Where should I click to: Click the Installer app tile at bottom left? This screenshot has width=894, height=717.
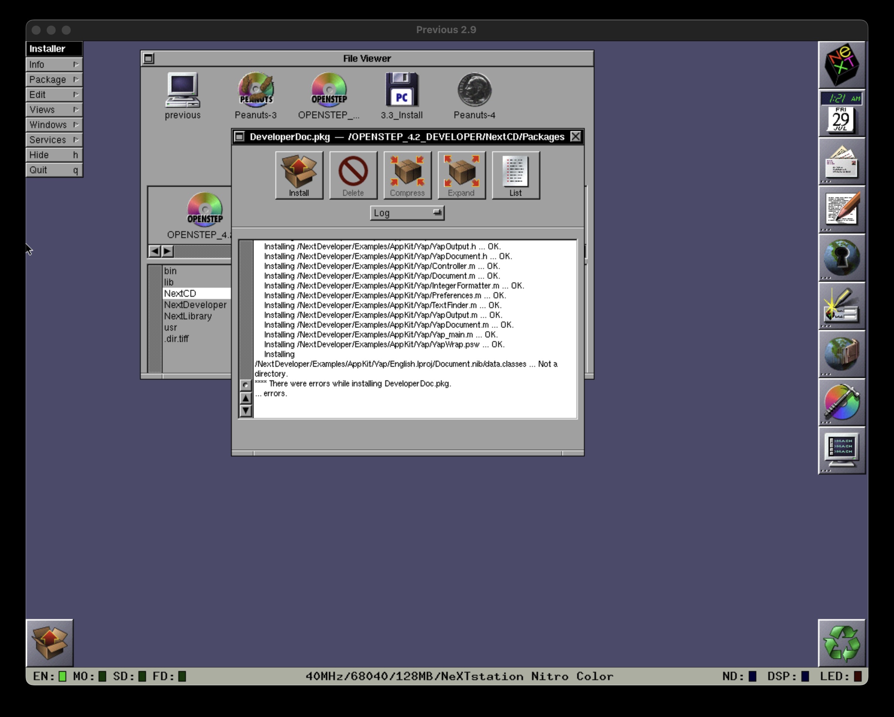[50, 643]
